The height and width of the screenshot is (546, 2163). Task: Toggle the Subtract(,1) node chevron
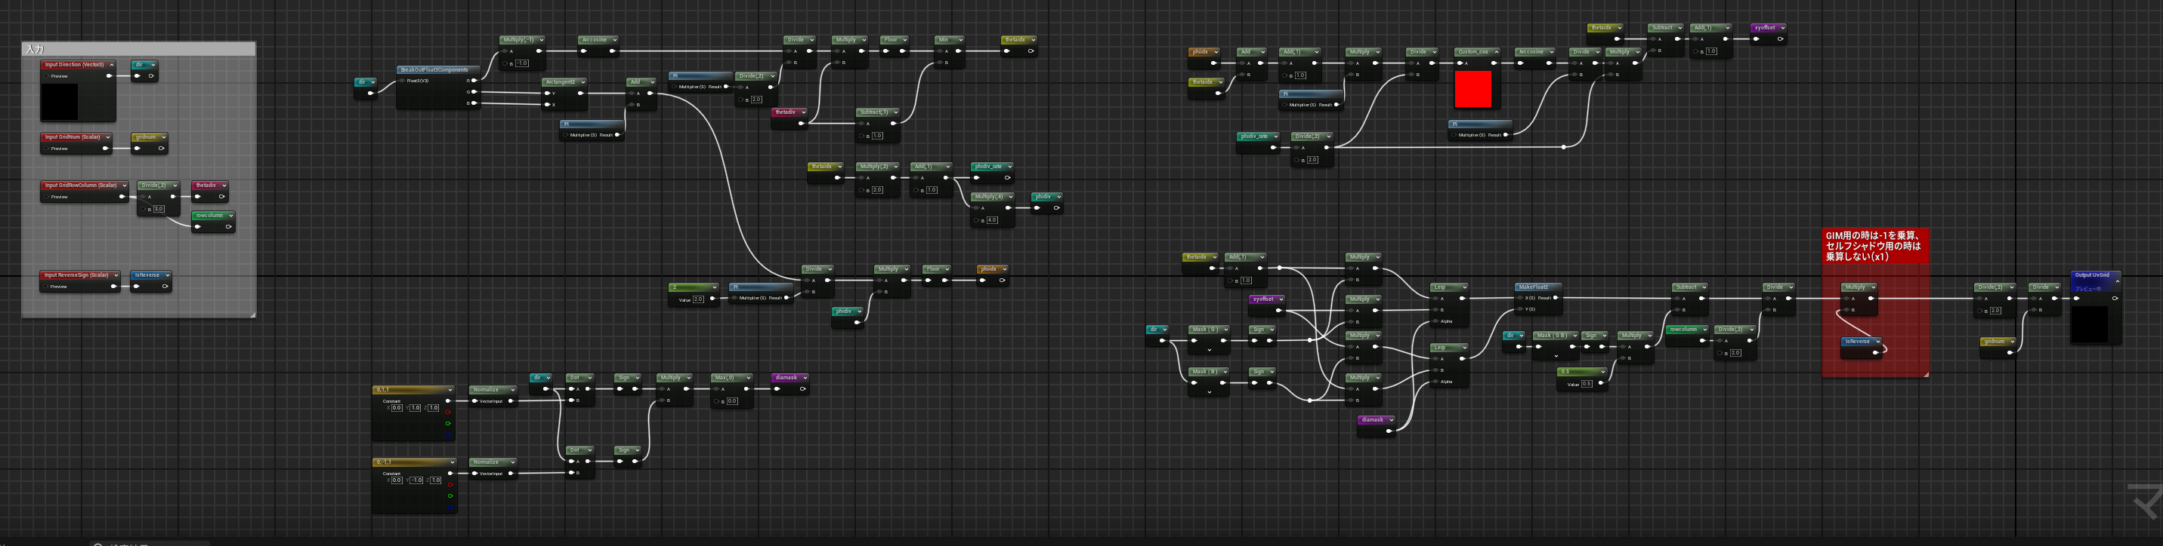pos(895,112)
